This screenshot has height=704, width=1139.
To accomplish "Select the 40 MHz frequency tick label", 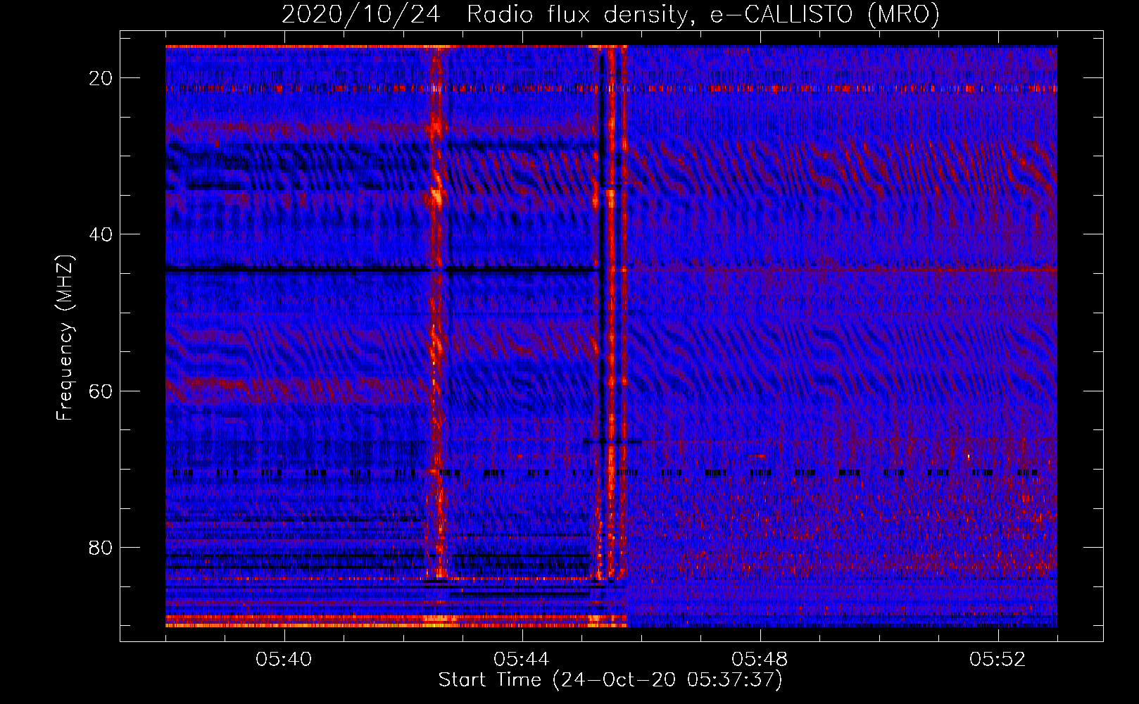I will [101, 234].
